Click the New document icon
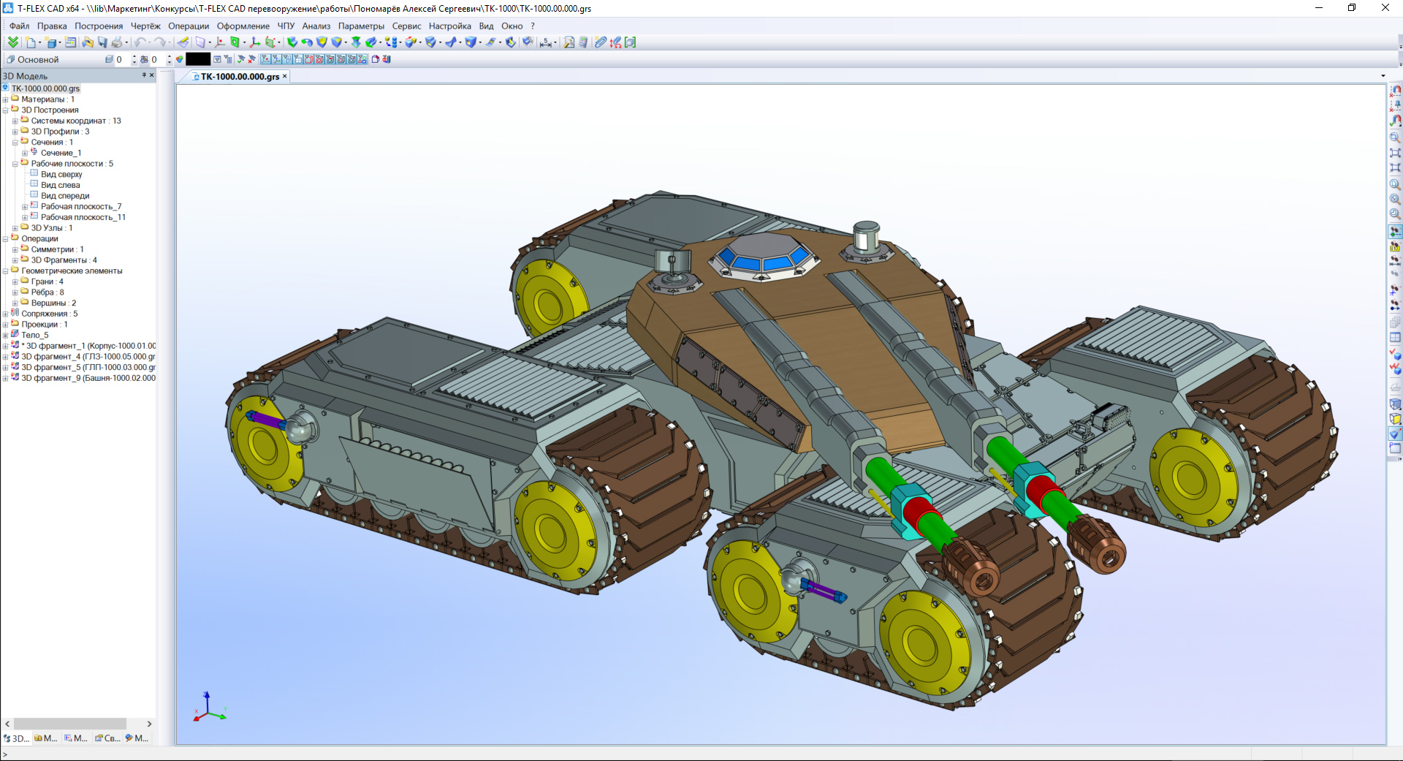The width and height of the screenshot is (1403, 761). tap(31, 42)
